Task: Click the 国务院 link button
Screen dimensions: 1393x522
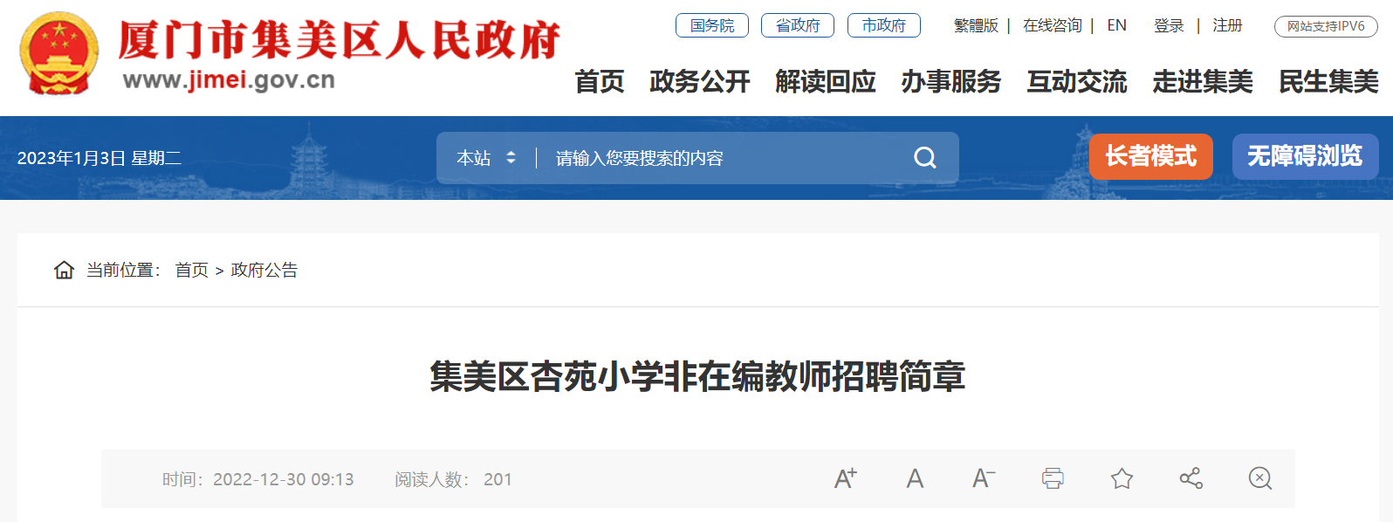Action: tap(712, 25)
